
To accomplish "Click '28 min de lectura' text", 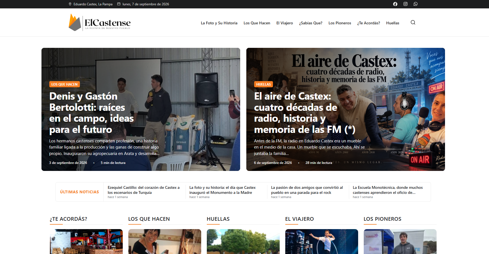I will pos(319,163).
